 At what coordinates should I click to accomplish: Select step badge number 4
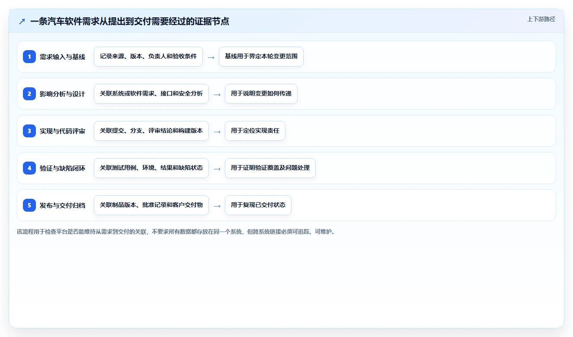tap(29, 168)
